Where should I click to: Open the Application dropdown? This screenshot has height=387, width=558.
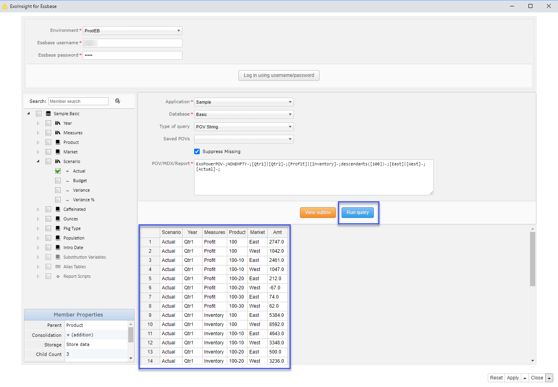point(244,102)
